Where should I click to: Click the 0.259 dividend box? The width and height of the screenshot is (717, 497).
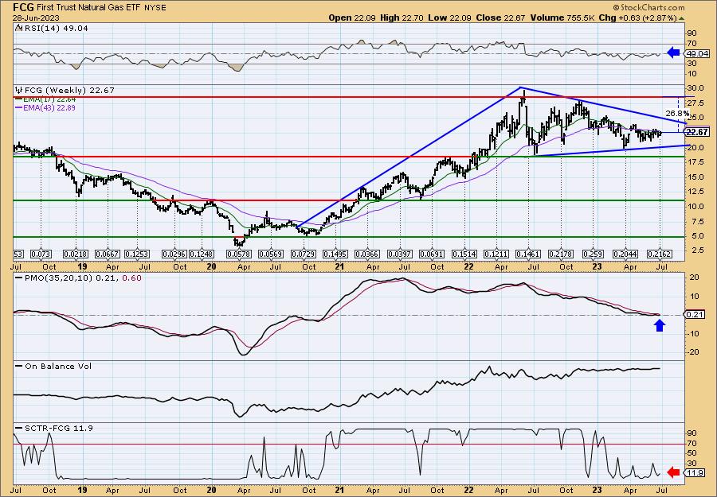point(593,254)
